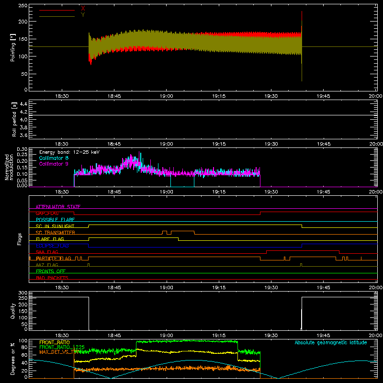Click the orange MAX_DET_VS_TOT legend entry
The height and width of the screenshot is (383, 383).
click(x=58, y=352)
